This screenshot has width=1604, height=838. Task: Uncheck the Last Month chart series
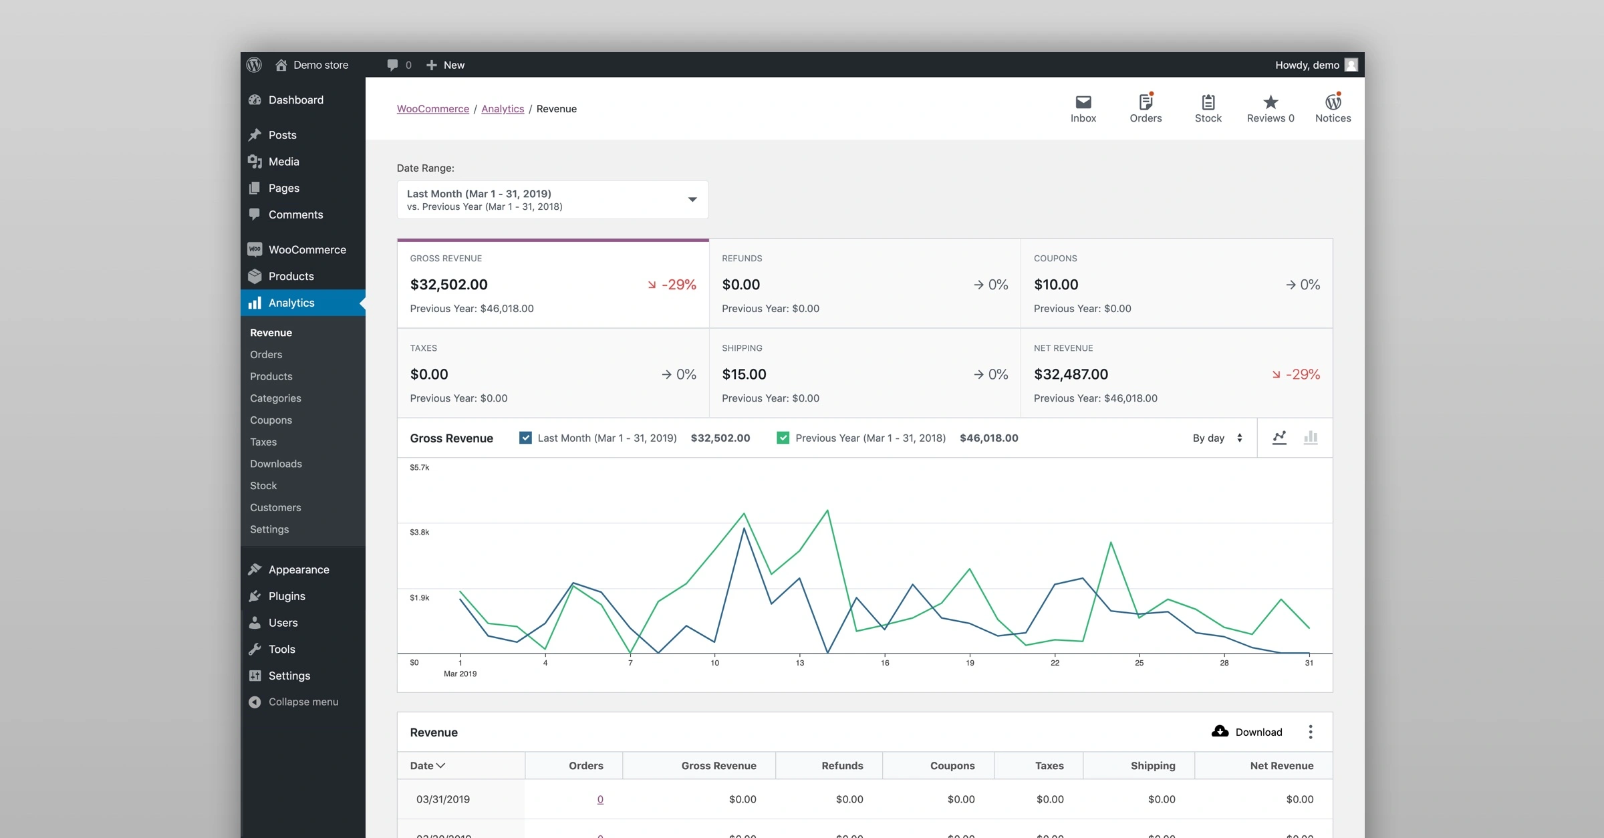525,438
